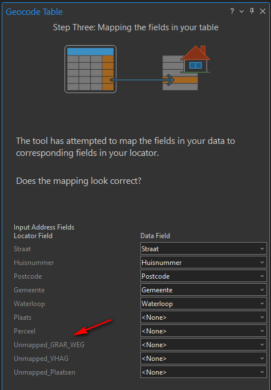271x390 pixels.
Task: Open the Gemeente data field dropdown
Action: 203,290
